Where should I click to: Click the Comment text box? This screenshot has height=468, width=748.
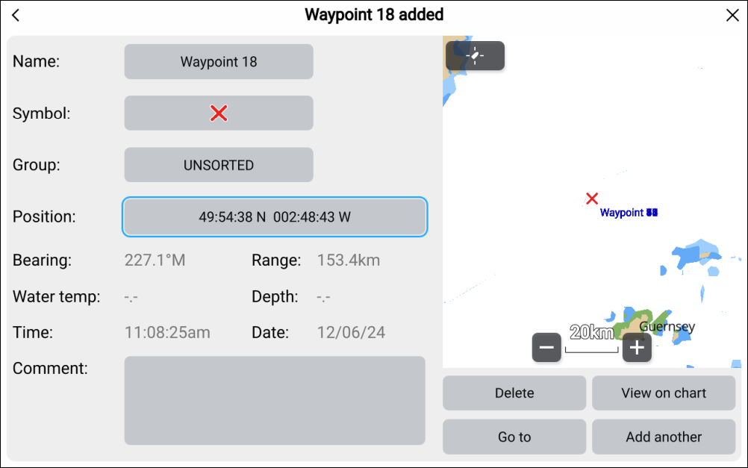(275, 400)
